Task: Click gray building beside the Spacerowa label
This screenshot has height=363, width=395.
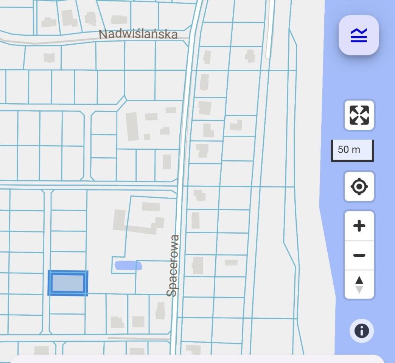Action: tap(160, 311)
